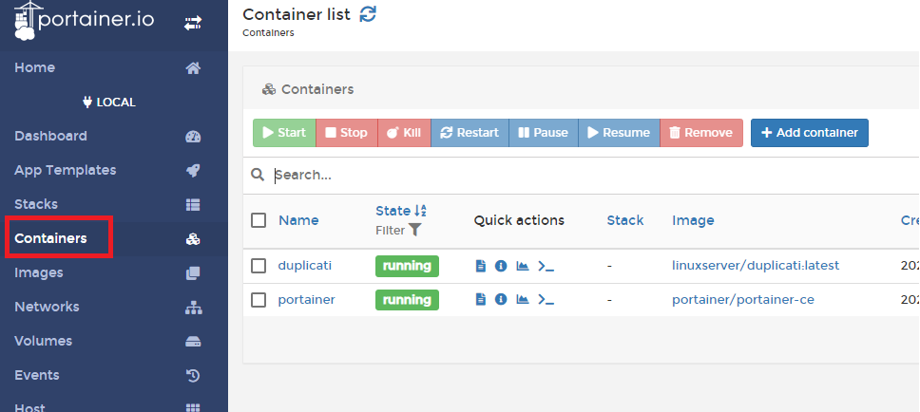Click the Add container button
The image size is (920, 412).
[810, 133]
